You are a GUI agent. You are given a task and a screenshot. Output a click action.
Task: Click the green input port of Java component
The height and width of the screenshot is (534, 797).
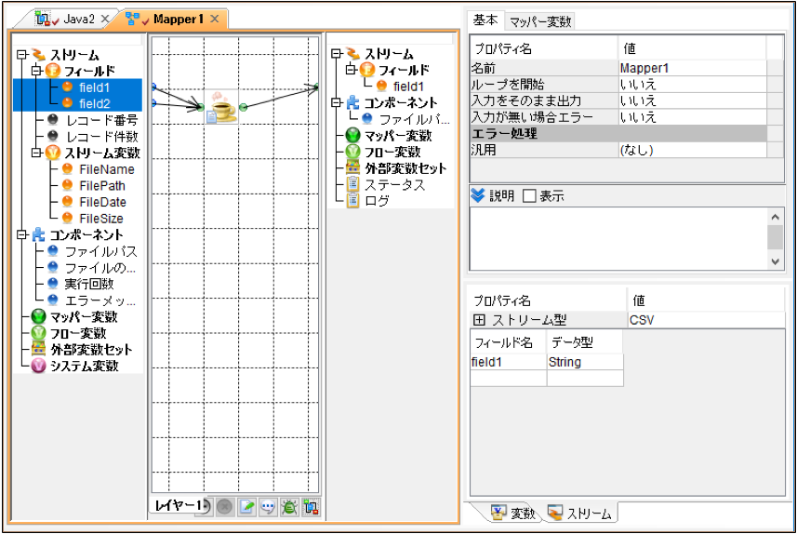coord(200,107)
